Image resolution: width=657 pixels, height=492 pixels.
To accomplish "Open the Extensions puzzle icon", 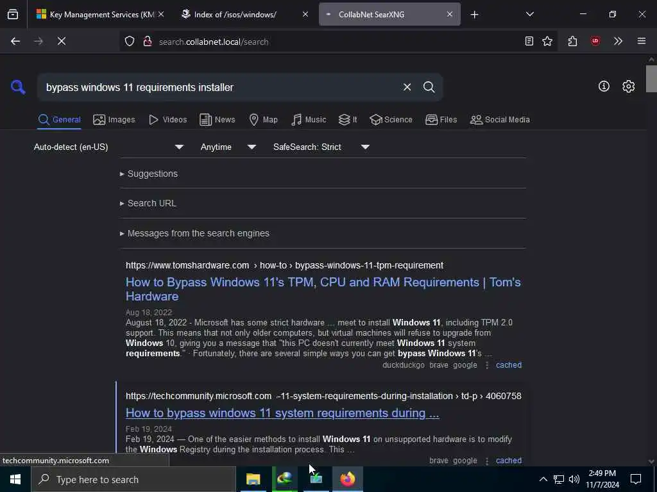I will tap(572, 41).
